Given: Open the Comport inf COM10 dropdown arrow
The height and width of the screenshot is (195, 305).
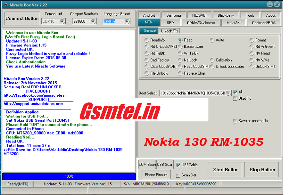Looking at the screenshot, I should click(x=62, y=21).
